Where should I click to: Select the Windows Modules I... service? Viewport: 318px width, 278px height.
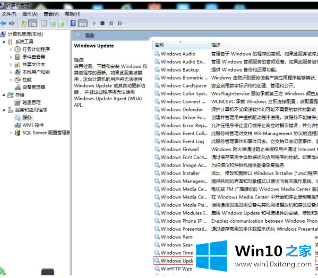(184, 213)
